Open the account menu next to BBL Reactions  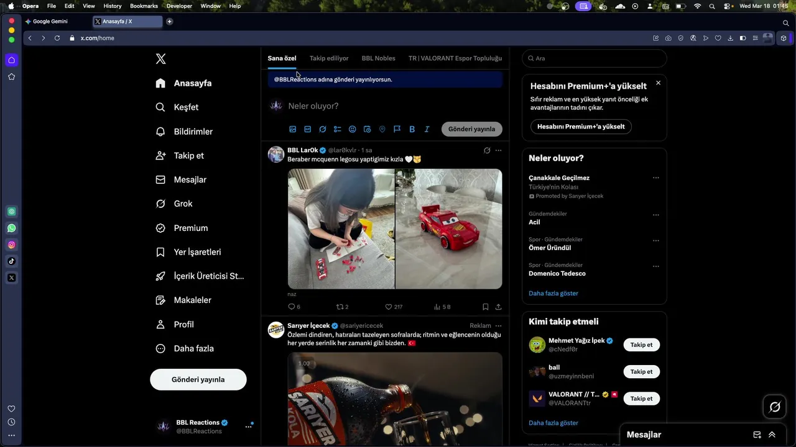248,427
